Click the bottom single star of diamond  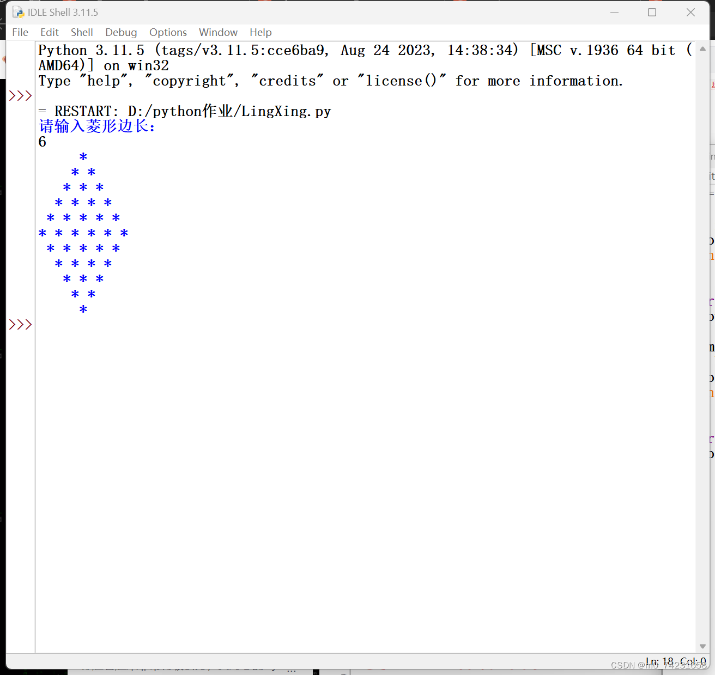pyautogui.click(x=83, y=309)
